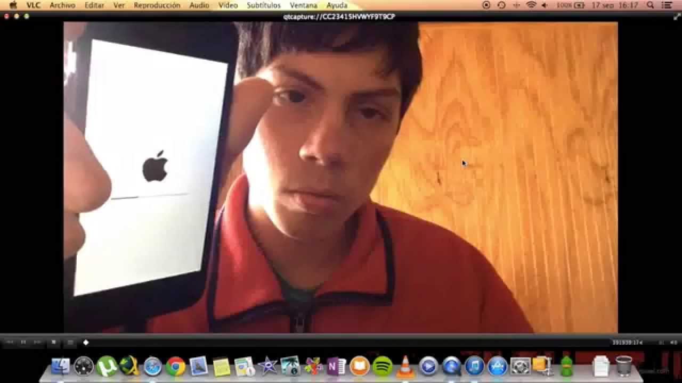Launch Google Chrome from the dock
The image size is (682, 383).
(x=175, y=367)
